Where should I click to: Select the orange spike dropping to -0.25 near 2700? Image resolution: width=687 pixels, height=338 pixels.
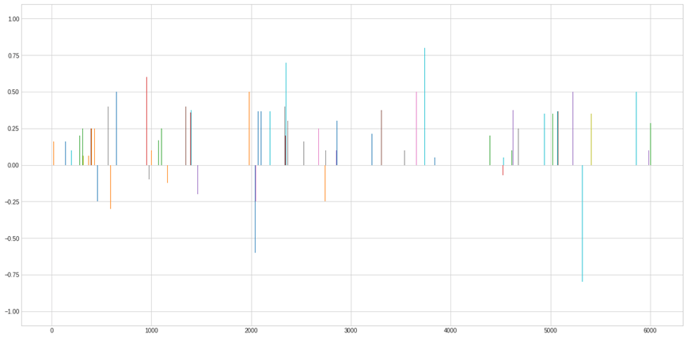[325, 183]
